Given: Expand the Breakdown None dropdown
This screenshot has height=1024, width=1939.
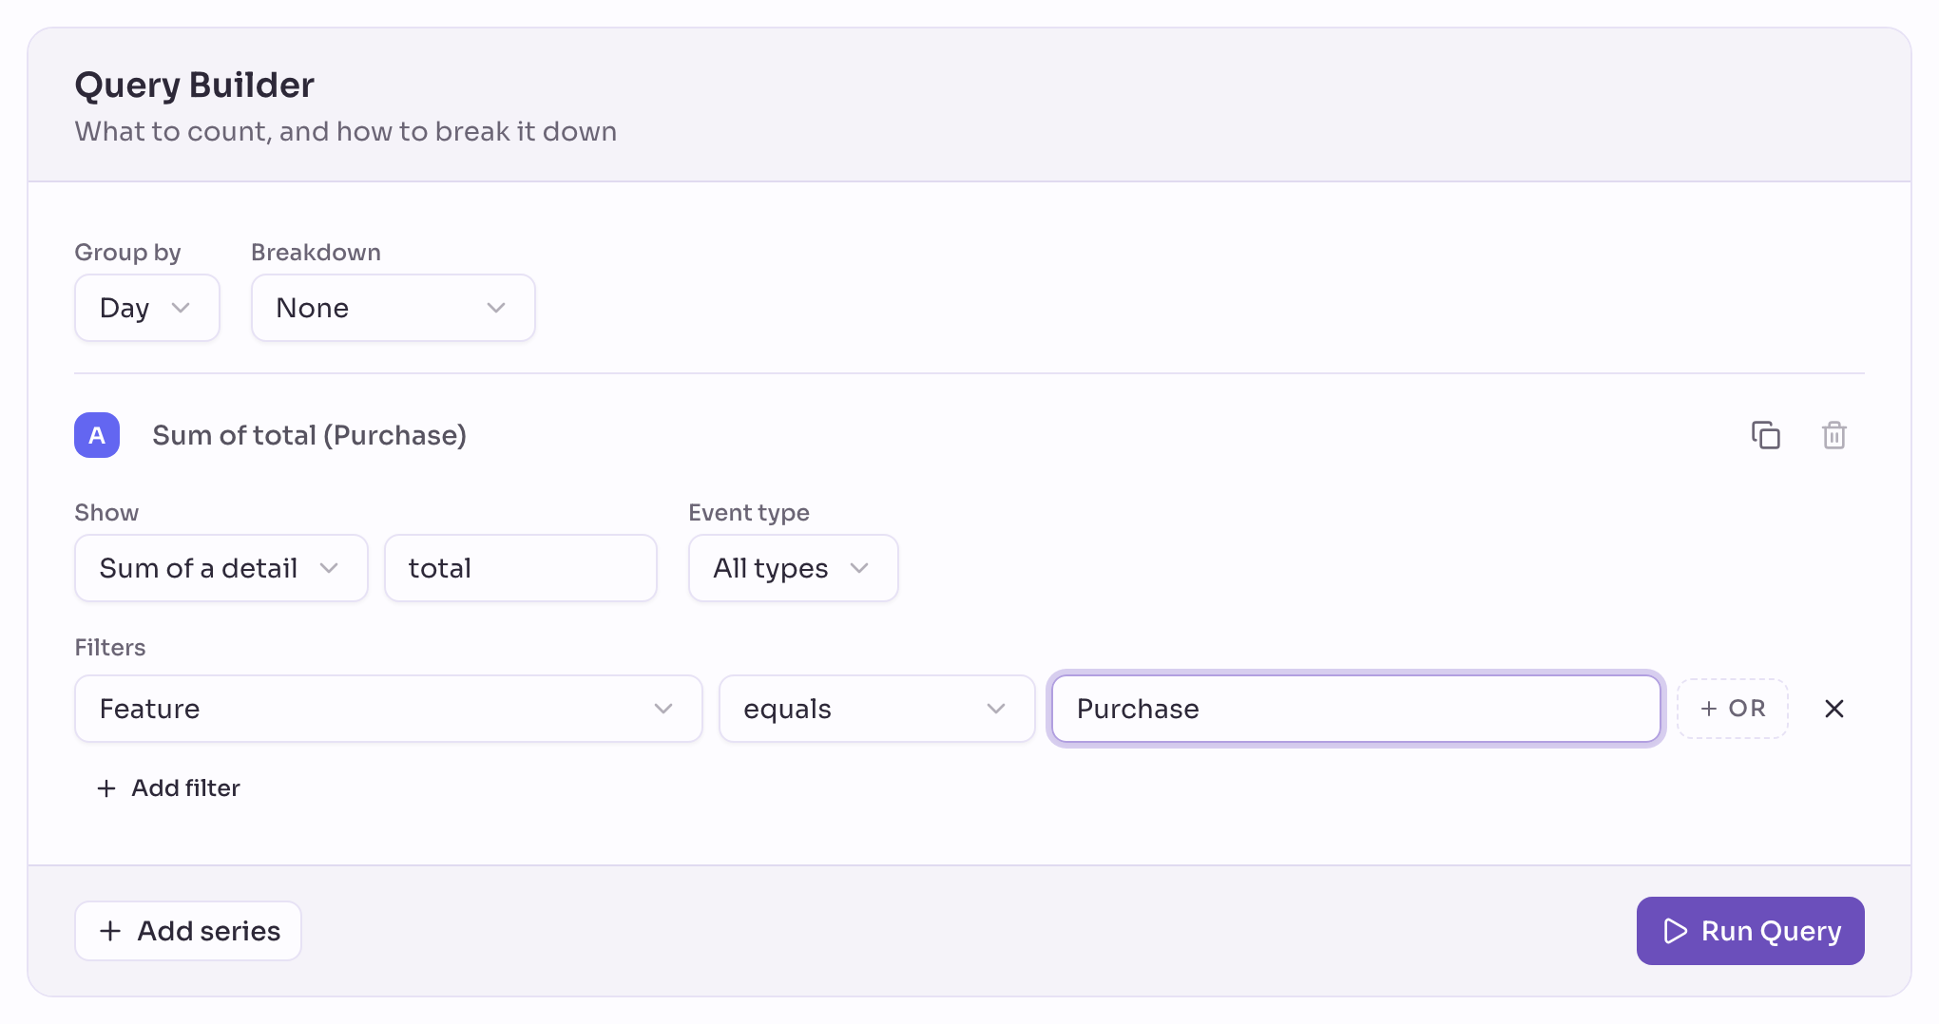Looking at the screenshot, I should [394, 308].
